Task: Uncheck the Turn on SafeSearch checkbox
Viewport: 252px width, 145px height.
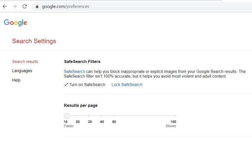Action: pyautogui.click(x=66, y=85)
